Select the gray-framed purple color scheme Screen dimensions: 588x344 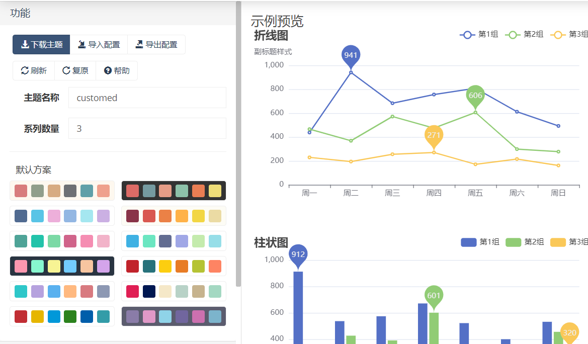point(174,317)
